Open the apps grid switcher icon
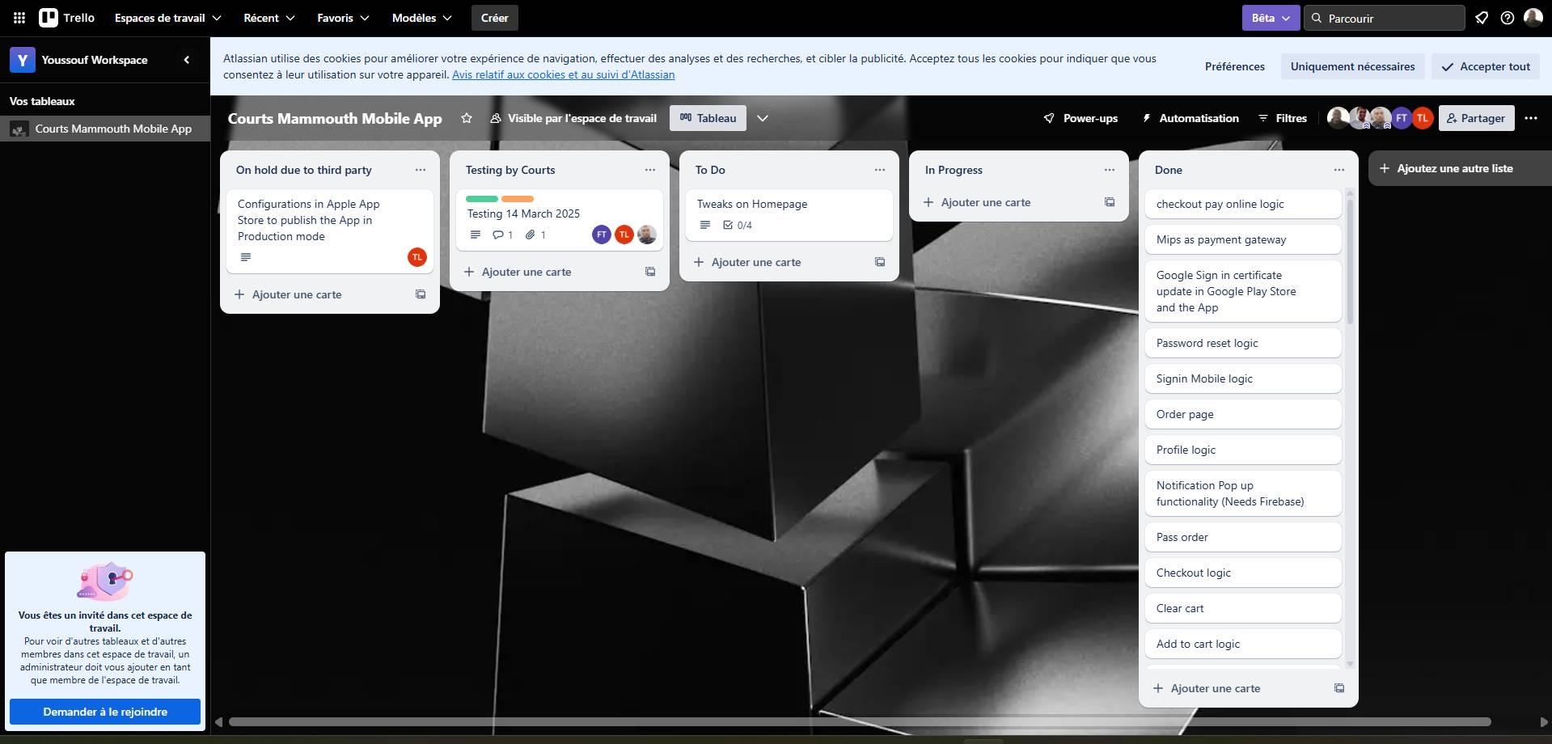Image resolution: width=1552 pixels, height=744 pixels. click(x=19, y=18)
